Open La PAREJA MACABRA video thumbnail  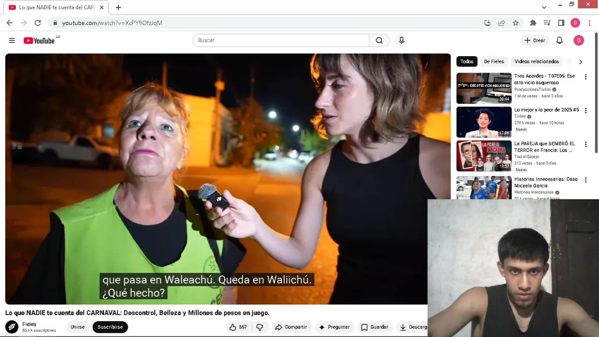(x=484, y=156)
